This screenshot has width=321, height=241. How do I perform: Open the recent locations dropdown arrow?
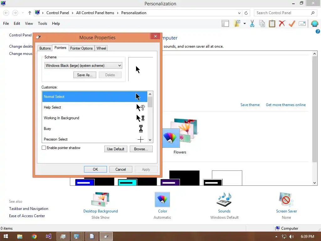pos(23,13)
